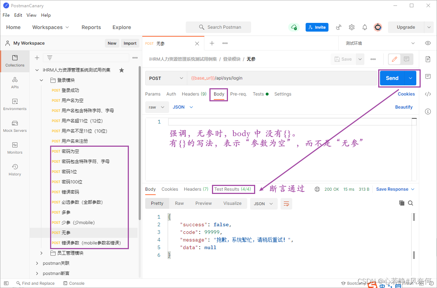Open the Environments sidebar panel

coord(15,105)
